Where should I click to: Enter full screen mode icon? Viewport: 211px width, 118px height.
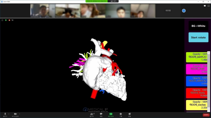click(208, 6)
